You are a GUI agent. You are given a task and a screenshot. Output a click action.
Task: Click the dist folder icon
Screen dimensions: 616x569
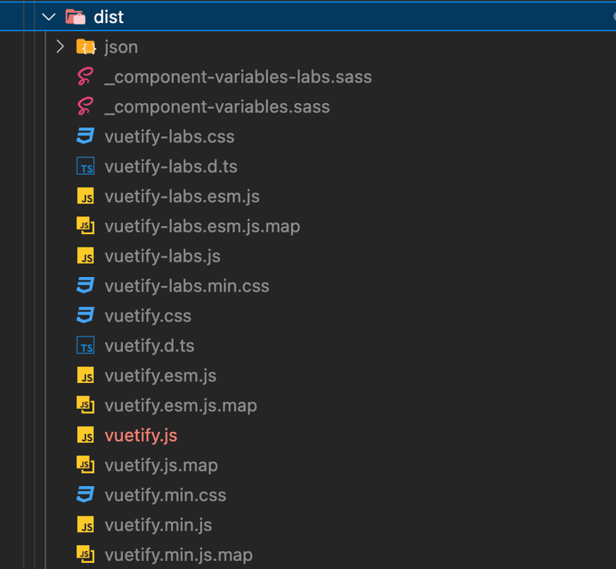click(x=76, y=17)
